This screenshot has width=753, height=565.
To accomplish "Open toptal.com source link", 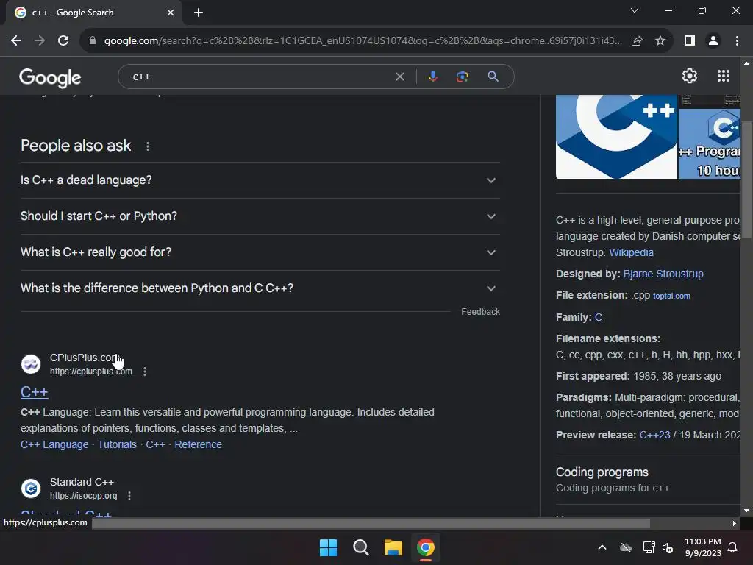I will 671,296.
